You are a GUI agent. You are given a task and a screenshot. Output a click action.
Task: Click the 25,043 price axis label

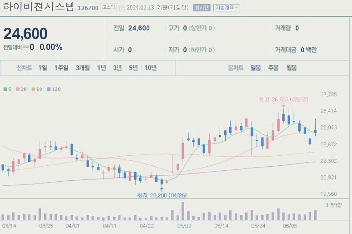(328, 127)
